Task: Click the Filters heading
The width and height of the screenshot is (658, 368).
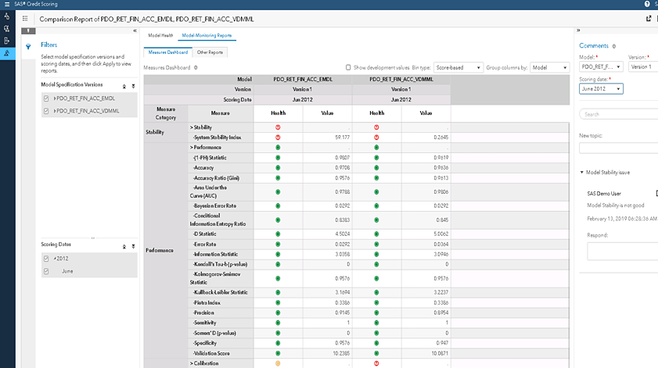Action: [x=49, y=45]
